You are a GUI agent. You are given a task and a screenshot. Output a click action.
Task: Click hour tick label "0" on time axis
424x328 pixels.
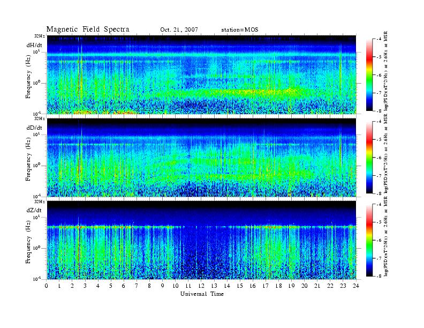(x=47, y=286)
